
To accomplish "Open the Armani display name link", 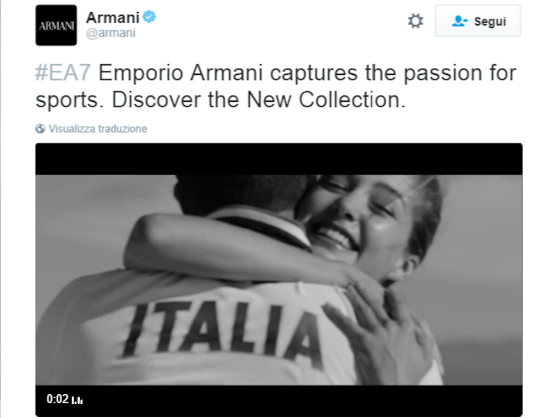I will [113, 18].
